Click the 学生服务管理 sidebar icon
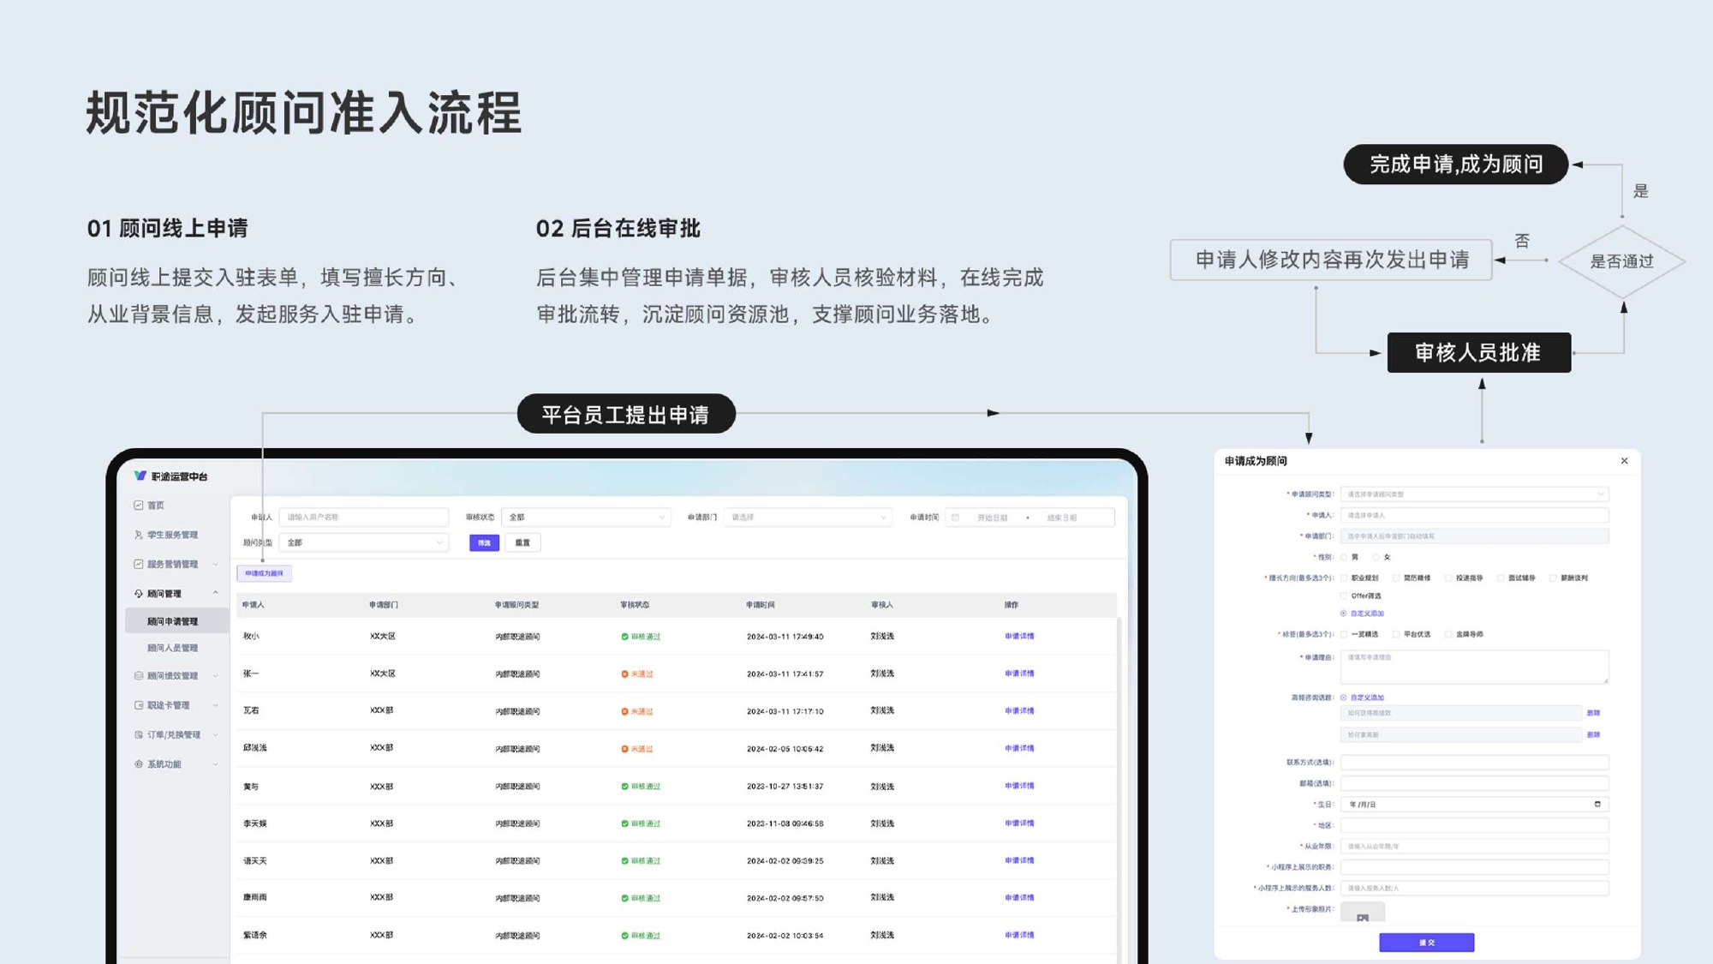1713x964 pixels. coord(138,535)
